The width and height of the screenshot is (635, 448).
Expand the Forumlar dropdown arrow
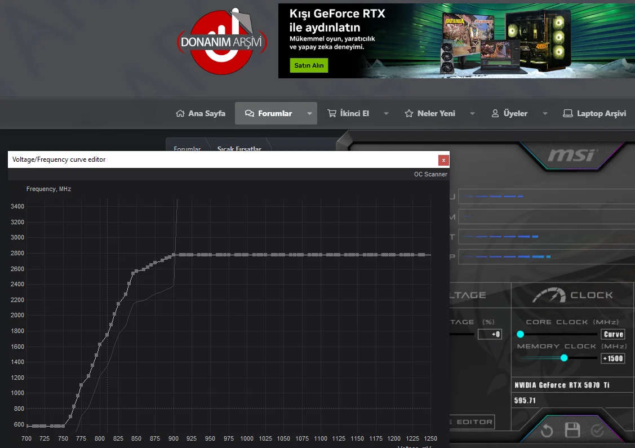[x=309, y=113]
